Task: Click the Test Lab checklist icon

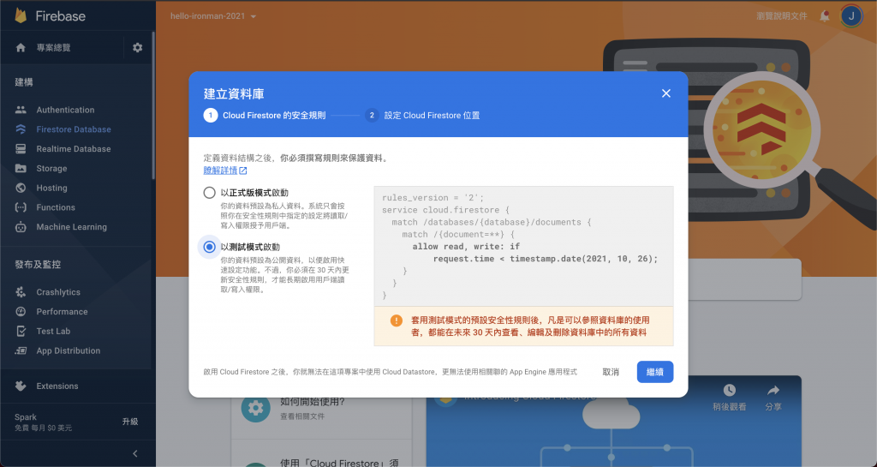Action: coord(21,331)
